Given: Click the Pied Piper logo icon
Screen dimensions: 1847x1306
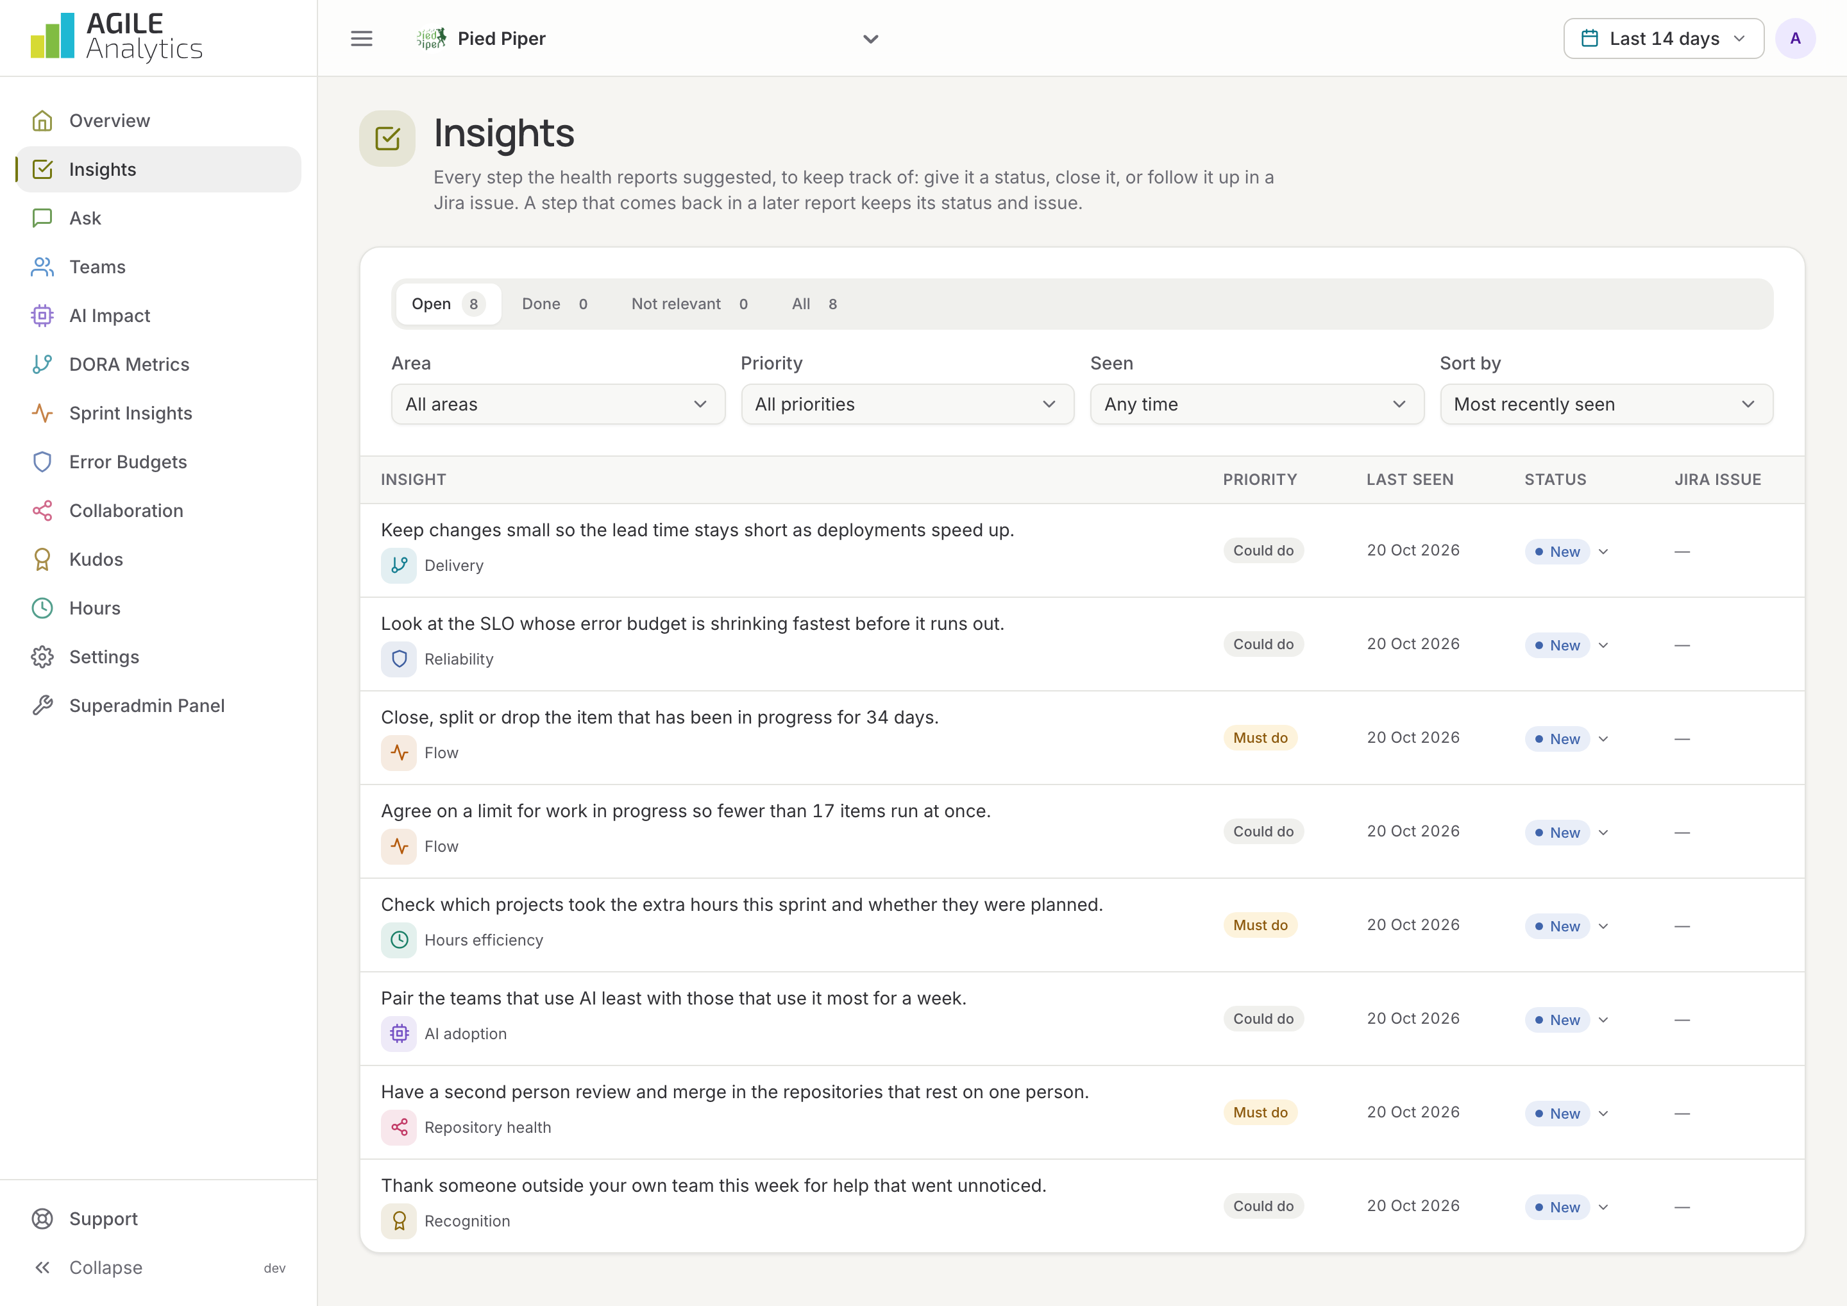Looking at the screenshot, I should point(431,38).
